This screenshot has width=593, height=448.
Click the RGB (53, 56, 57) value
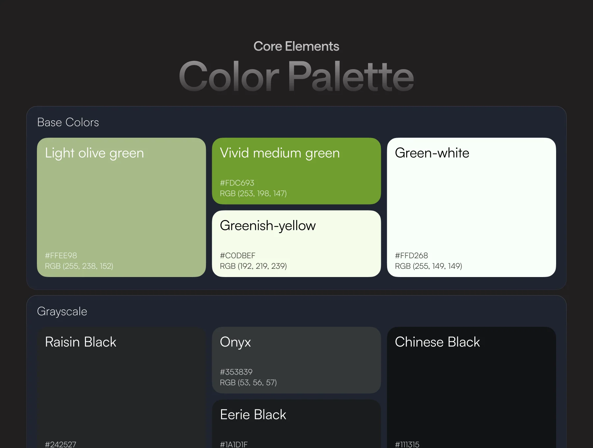tap(248, 382)
